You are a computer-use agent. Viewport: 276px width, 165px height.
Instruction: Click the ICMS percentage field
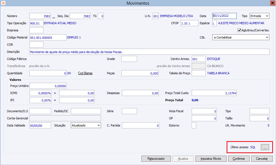tap(40, 93)
